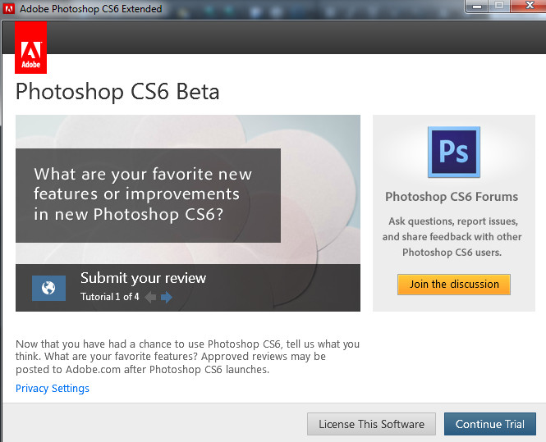This screenshot has width=546, height=442.
Task: Maximize the Photoshop CS6 window
Action: point(498,7)
